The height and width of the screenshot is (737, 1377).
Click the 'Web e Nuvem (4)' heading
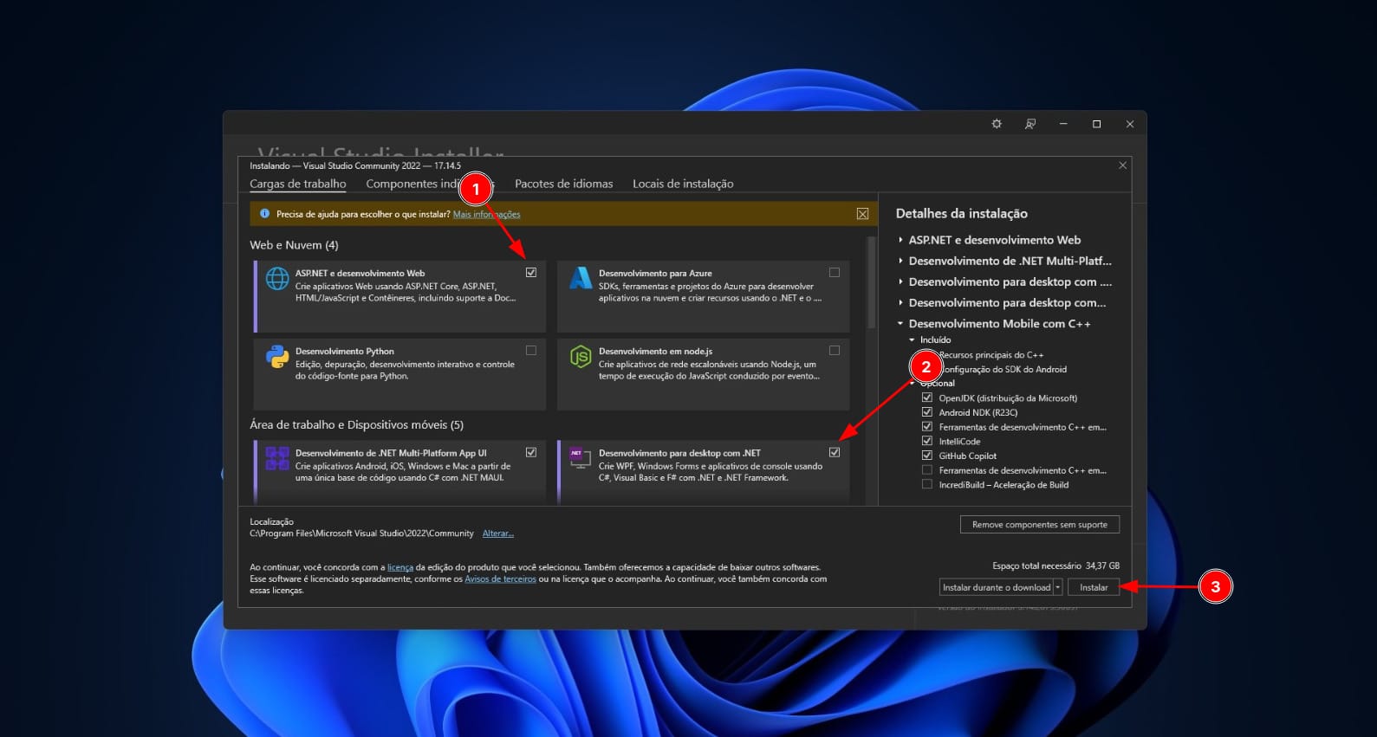tap(294, 245)
